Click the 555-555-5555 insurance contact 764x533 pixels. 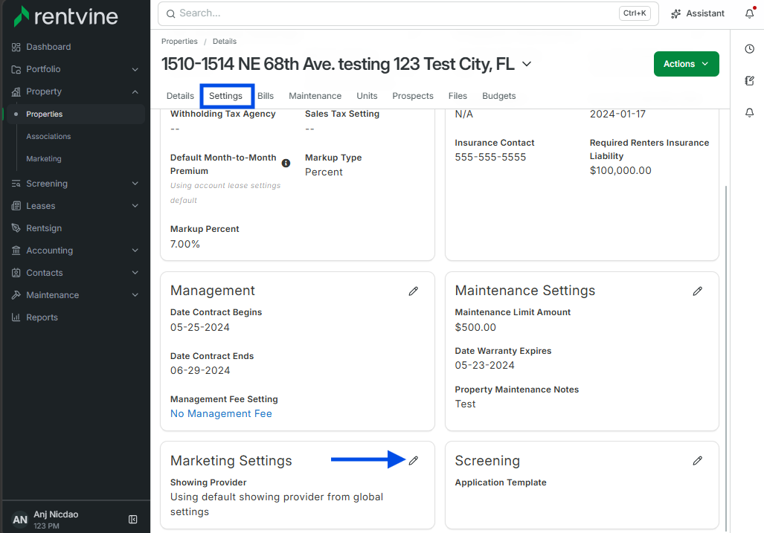pyautogui.click(x=490, y=157)
